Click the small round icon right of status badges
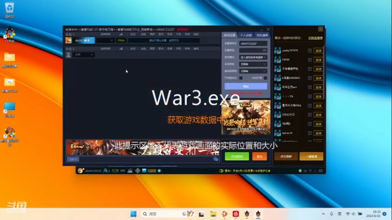Viewport: 392px width, 220px height. click(x=160, y=171)
